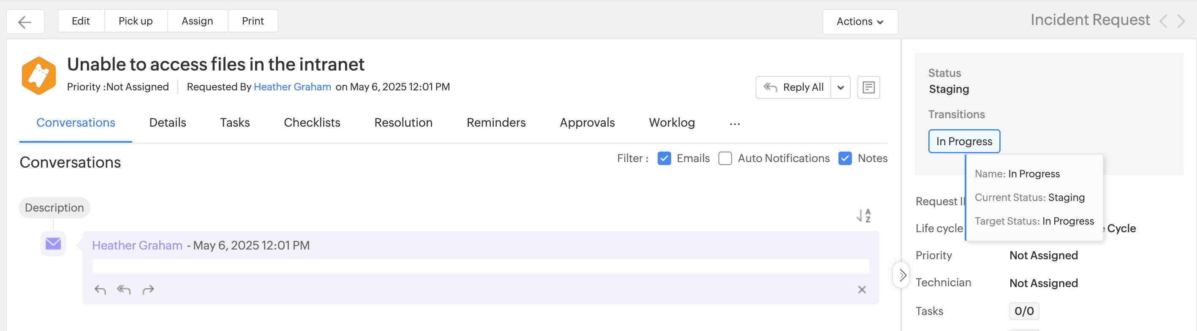Click the reply-all icon under Heather's message
1197x331 pixels.
tap(124, 290)
